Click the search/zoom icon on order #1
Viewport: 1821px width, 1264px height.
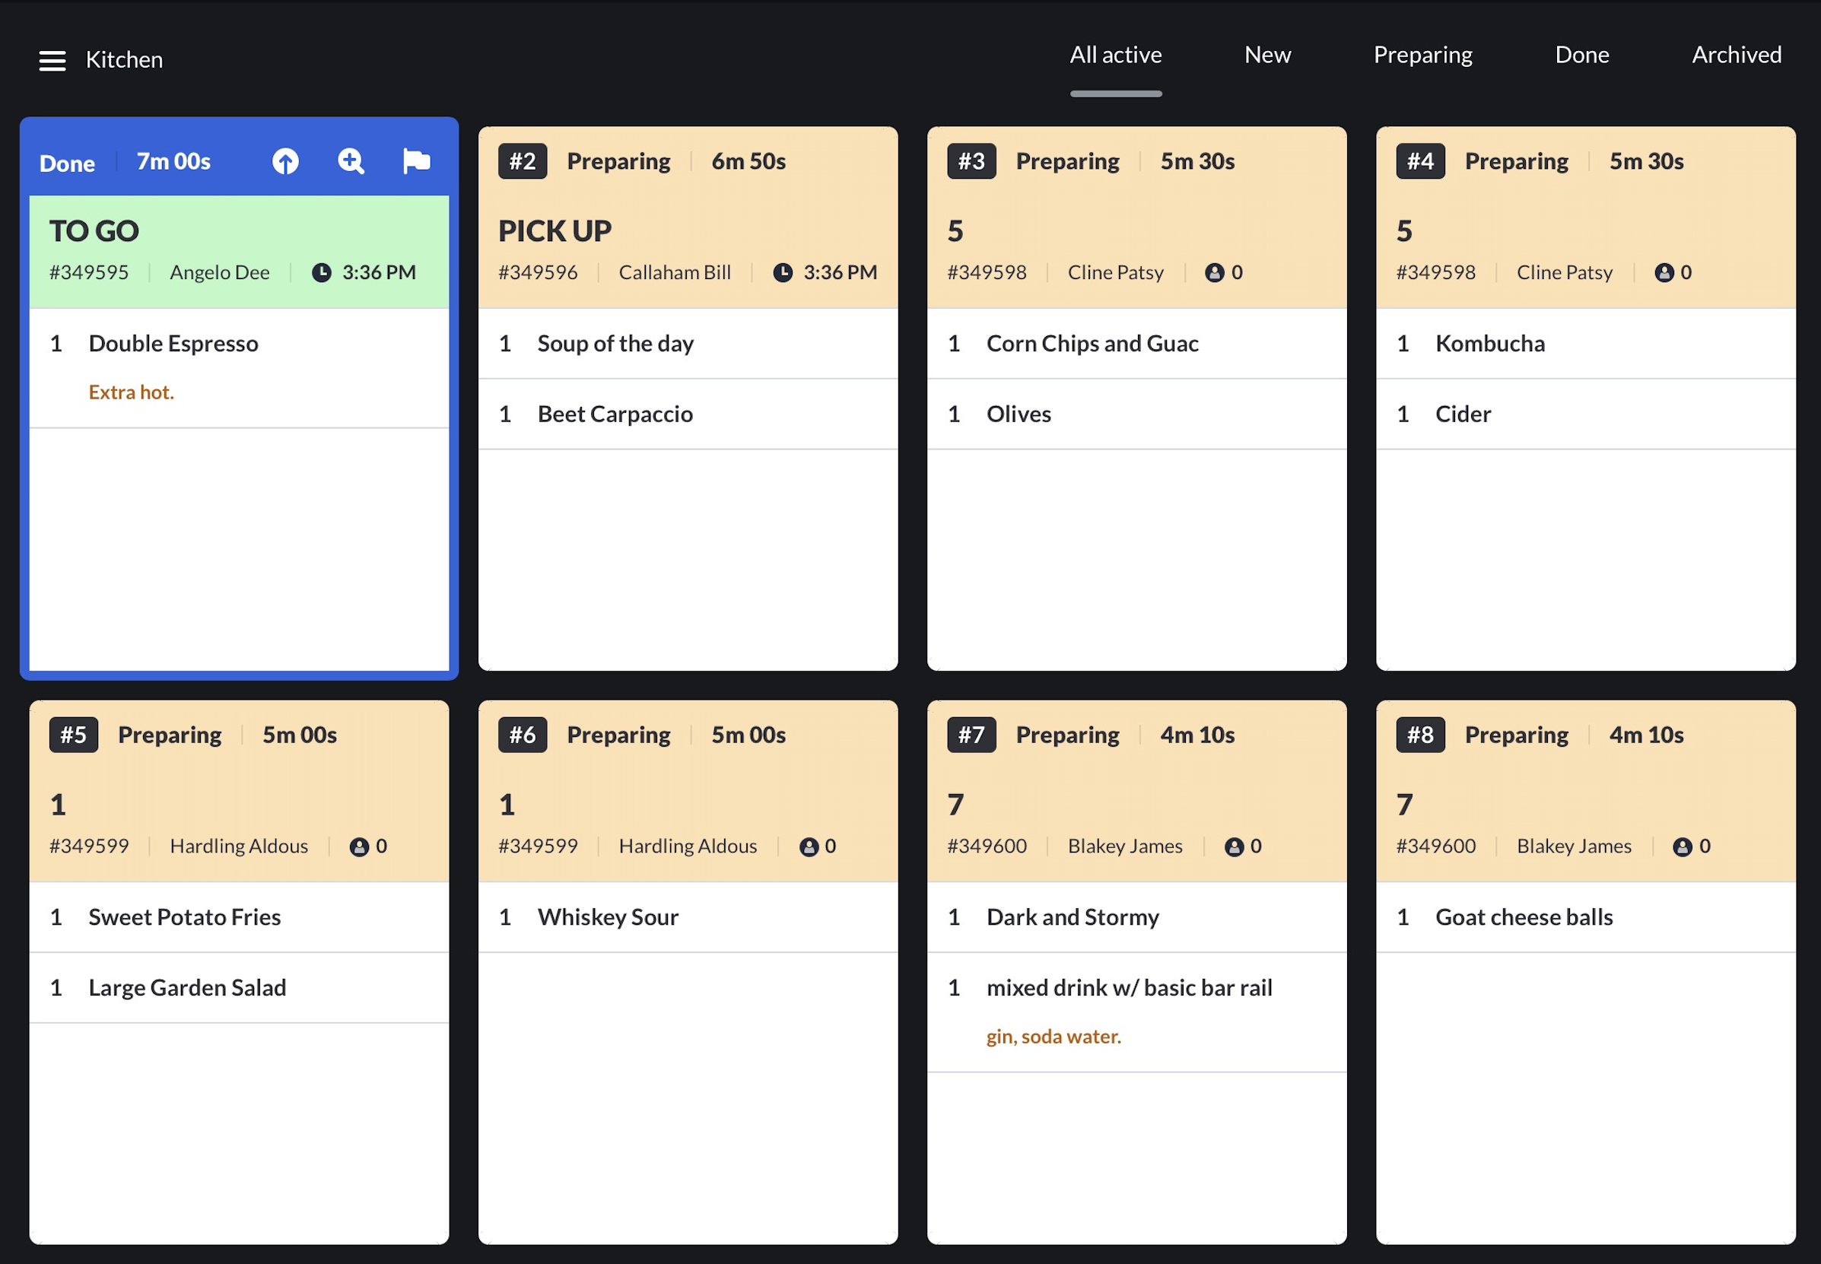[350, 160]
